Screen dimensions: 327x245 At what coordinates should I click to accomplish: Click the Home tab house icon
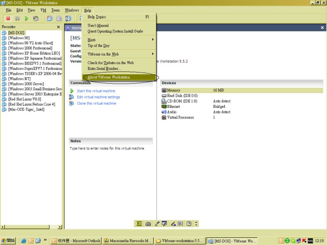click(x=68, y=28)
